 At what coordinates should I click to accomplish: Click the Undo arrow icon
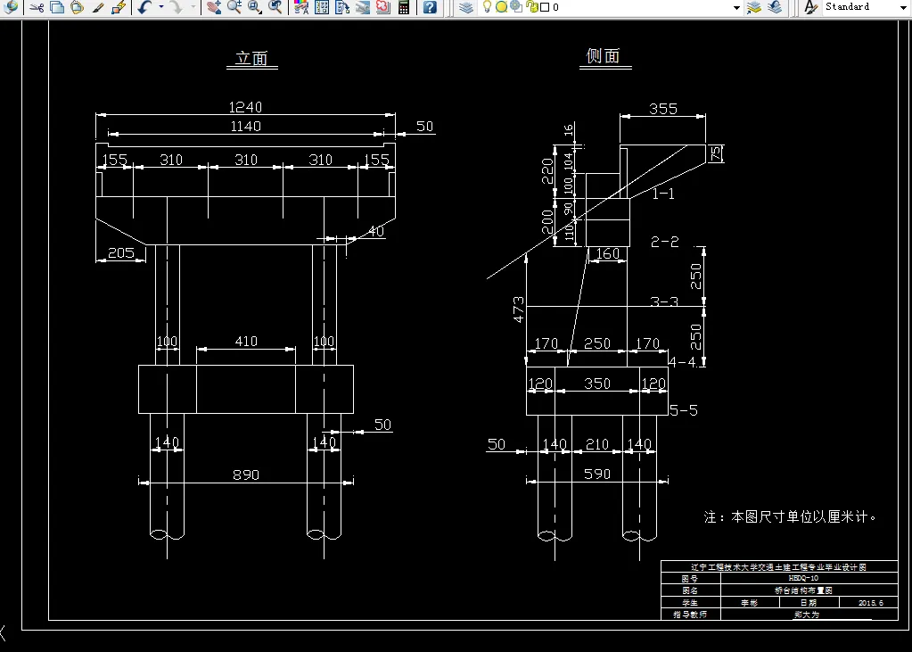coord(144,7)
